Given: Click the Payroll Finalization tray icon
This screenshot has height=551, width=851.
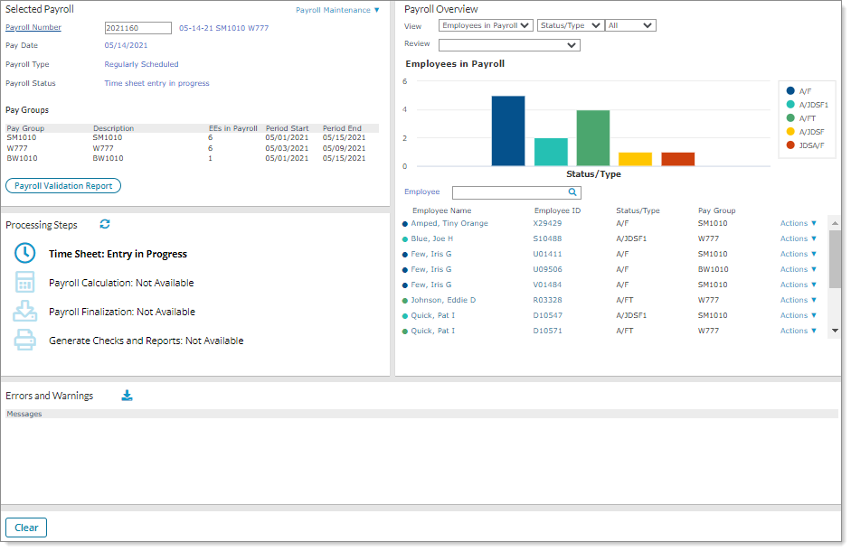Looking at the screenshot, I should tap(25, 312).
